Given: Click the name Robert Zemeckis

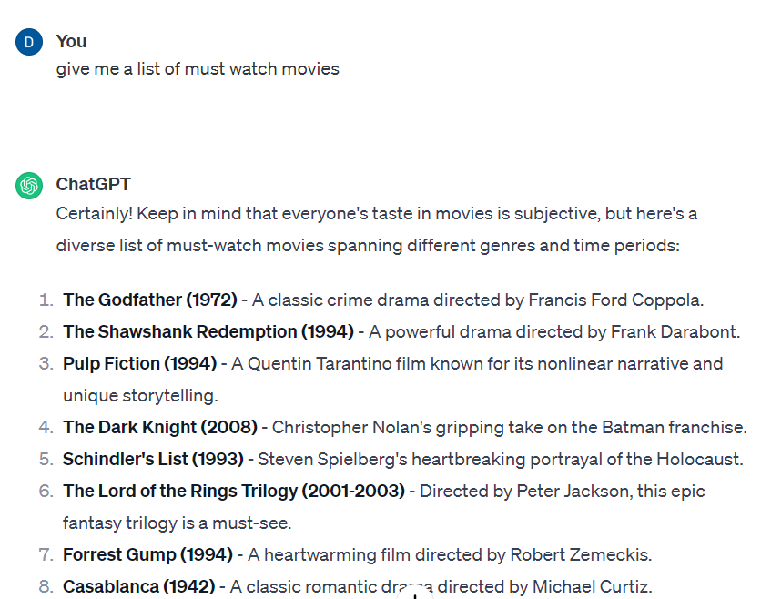Looking at the screenshot, I should point(579,554).
